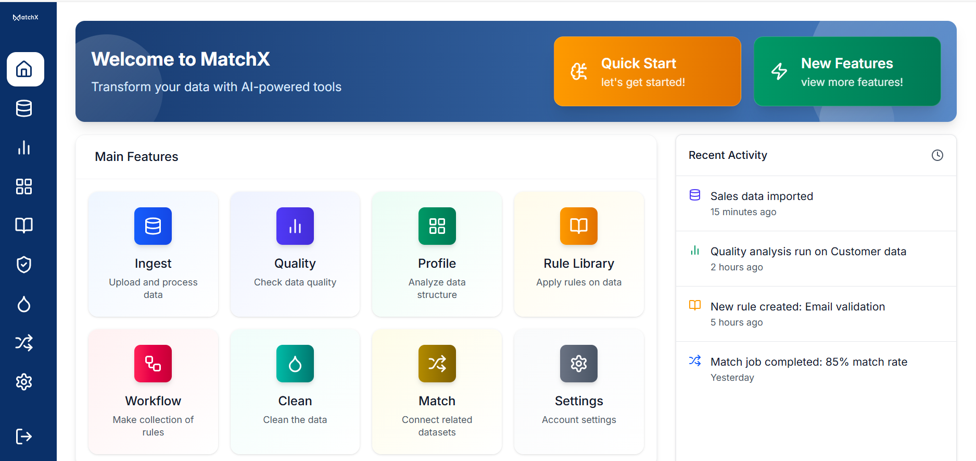Click the red Workflow icon tile
Viewport: 976px width, 461px height.
153,364
